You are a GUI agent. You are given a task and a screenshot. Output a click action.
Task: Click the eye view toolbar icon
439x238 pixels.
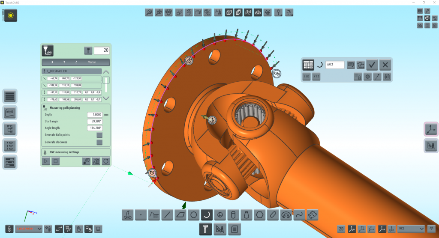click(x=168, y=12)
